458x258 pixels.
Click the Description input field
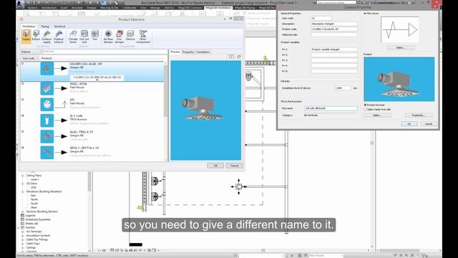pos(334,24)
